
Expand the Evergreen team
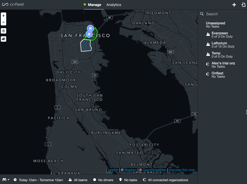222,35
